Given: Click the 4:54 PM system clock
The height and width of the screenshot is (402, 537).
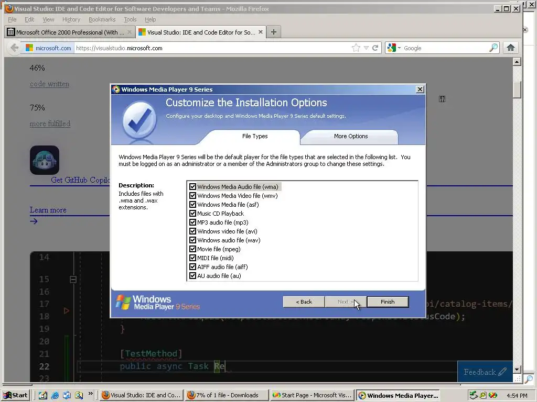Looking at the screenshot, I should (x=517, y=396).
